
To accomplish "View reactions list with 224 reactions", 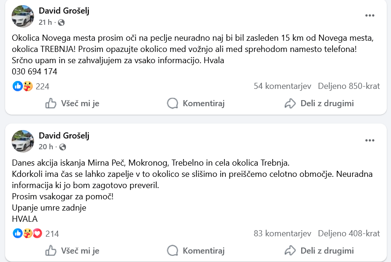I will [42, 86].
